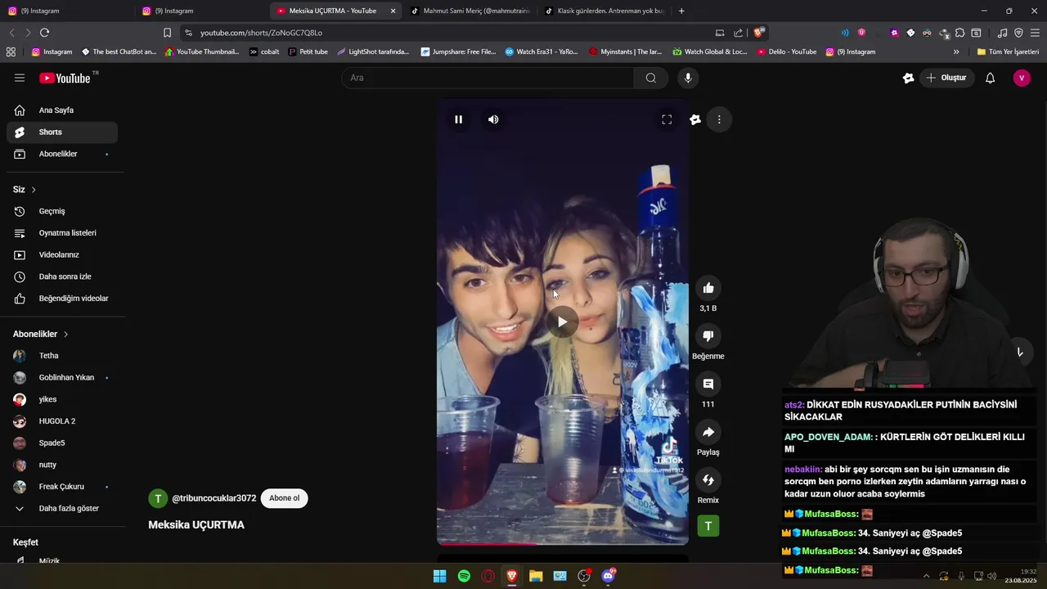Open the green T channel sound thumbnail

click(x=708, y=526)
